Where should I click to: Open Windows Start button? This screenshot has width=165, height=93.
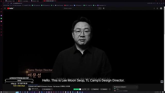1,92
